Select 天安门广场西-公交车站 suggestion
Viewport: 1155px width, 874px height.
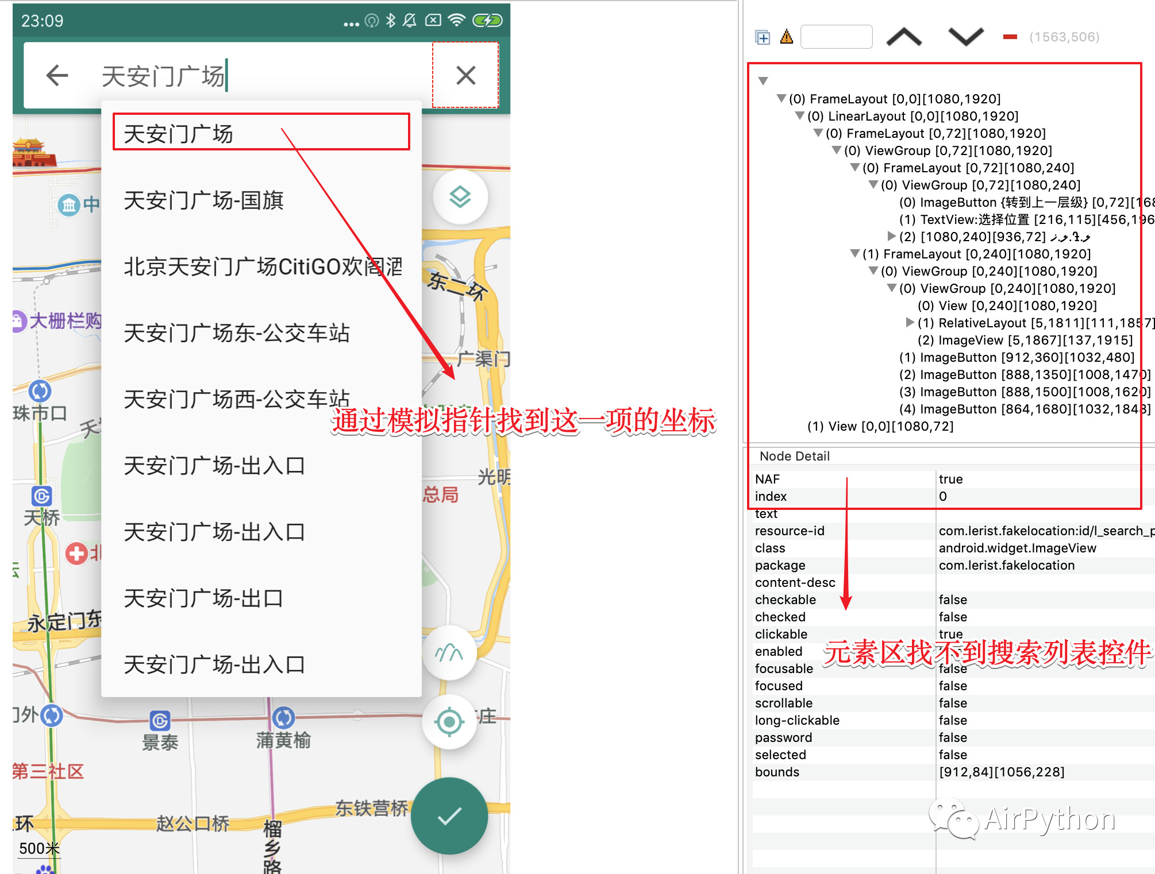click(261, 400)
